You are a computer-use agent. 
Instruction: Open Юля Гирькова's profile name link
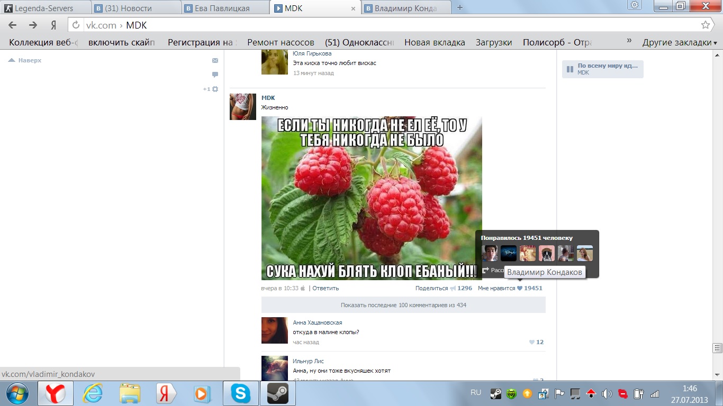pyautogui.click(x=312, y=53)
